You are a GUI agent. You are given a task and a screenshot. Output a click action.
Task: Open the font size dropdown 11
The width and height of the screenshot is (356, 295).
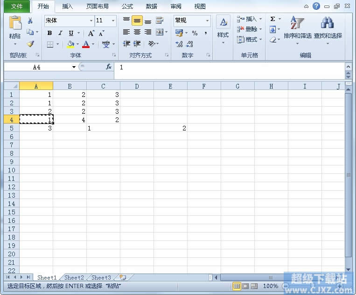tap(113, 21)
